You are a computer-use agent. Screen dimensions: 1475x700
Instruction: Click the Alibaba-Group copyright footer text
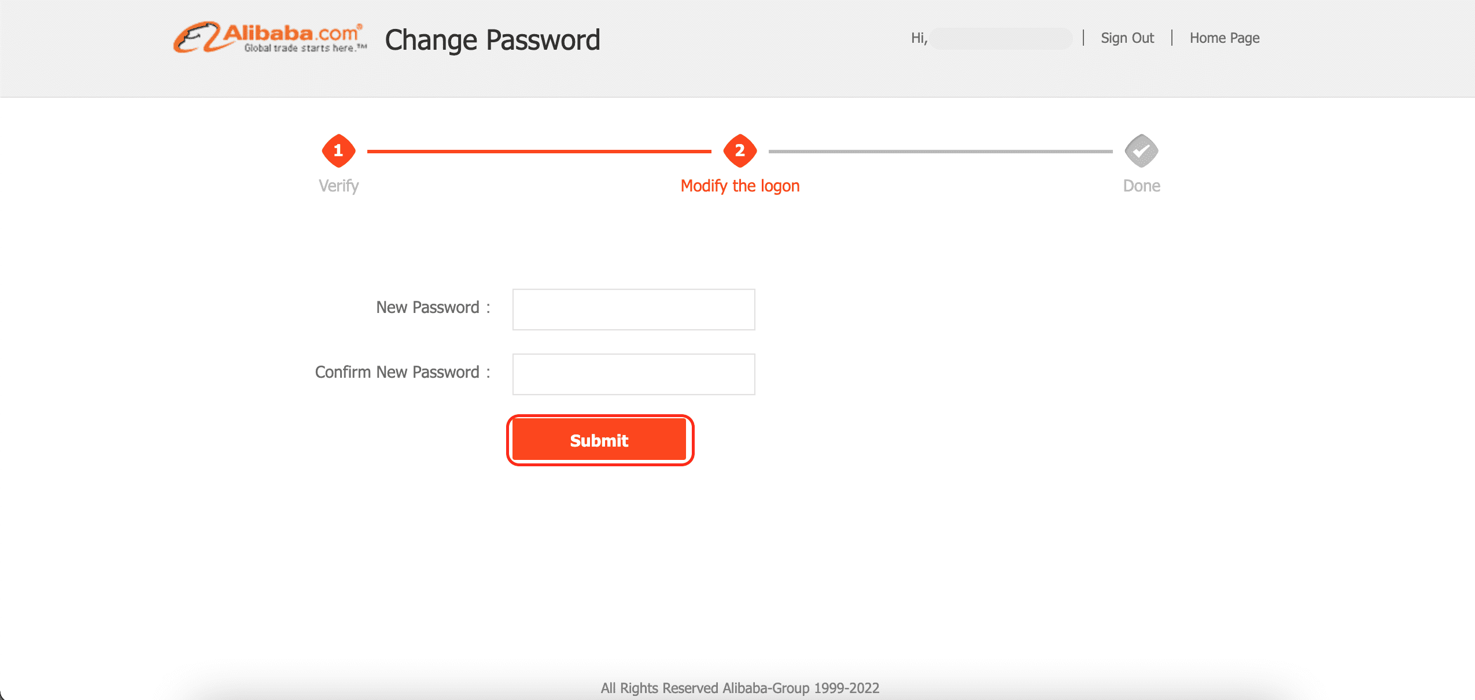(740, 688)
